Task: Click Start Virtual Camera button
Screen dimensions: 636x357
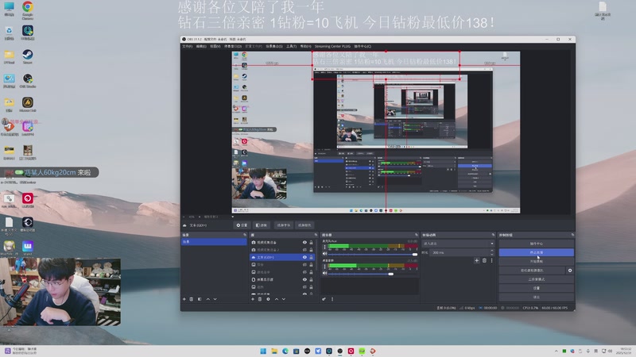Action: pos(532,271)
